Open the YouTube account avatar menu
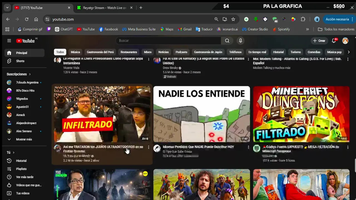Viewport: 356px width, 200px height. pos(345,41)
